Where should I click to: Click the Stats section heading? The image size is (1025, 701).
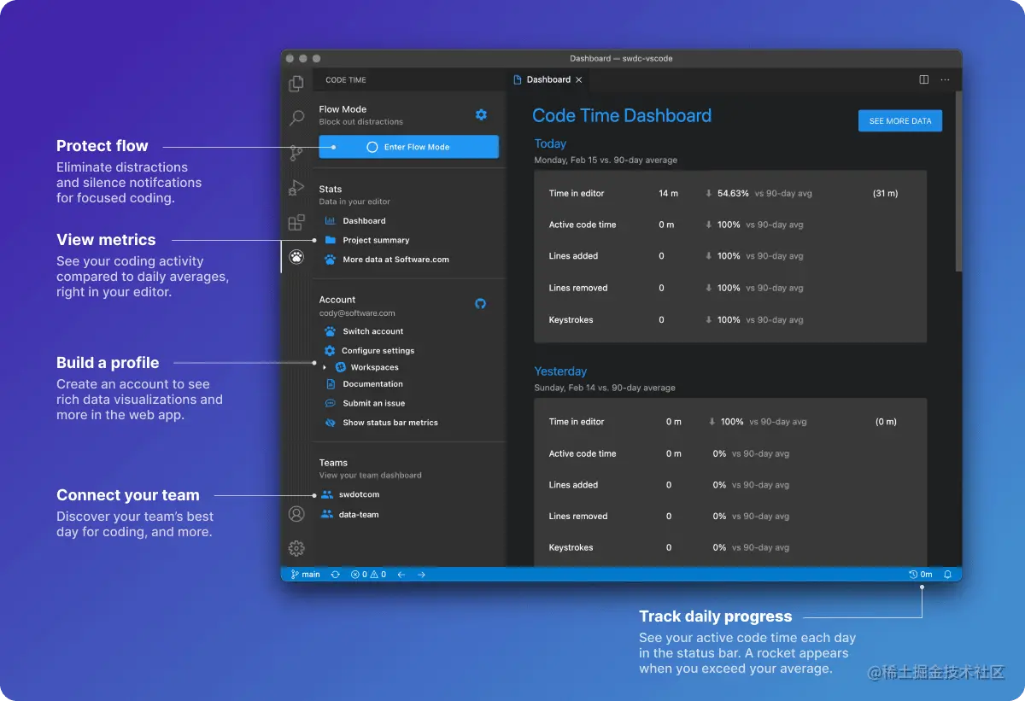coord(331,190)
